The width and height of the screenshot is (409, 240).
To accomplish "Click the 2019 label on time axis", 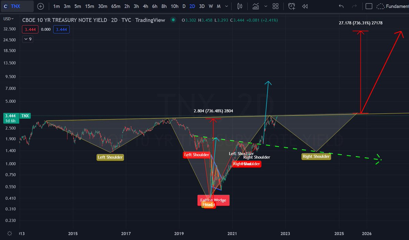I will coord(179,234).
